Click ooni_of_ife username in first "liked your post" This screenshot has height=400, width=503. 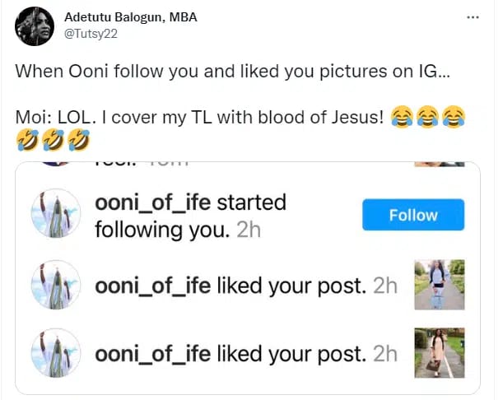(153, 286)
